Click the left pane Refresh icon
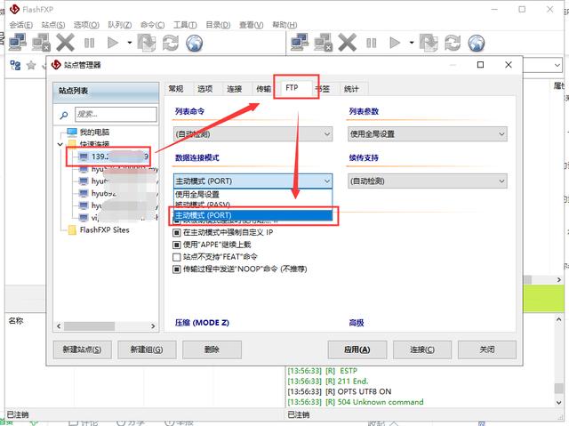 [x=170, y=43]
